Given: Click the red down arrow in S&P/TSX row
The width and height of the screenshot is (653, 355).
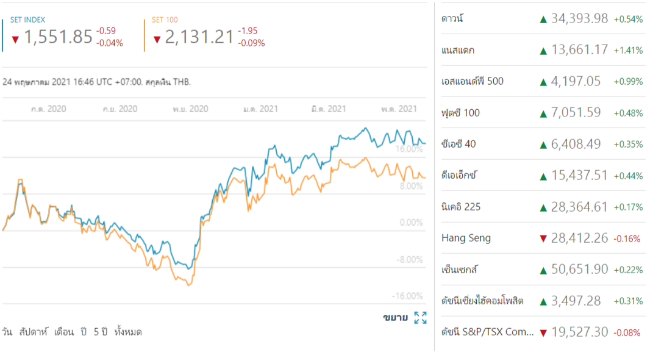Looking at the screenshot, I should pos(543,332).
